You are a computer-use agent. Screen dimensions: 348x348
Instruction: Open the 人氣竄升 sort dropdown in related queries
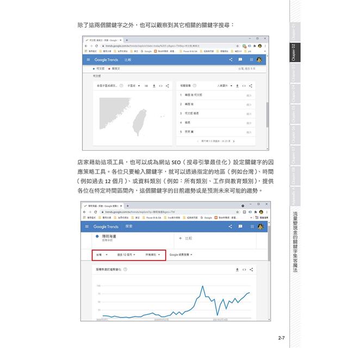(225, 86)
